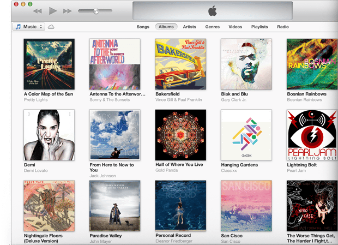Click the "Classixx" artist name
The width and height of the screenshot is (338, 245).
[229, 171]
